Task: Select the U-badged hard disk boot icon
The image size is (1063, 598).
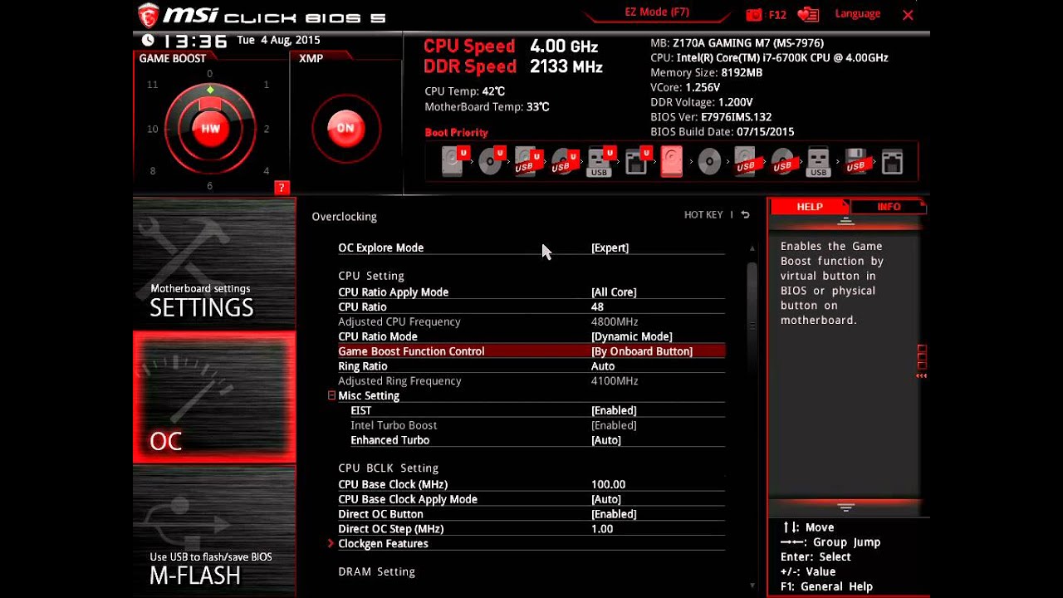Action: [455, 160]
